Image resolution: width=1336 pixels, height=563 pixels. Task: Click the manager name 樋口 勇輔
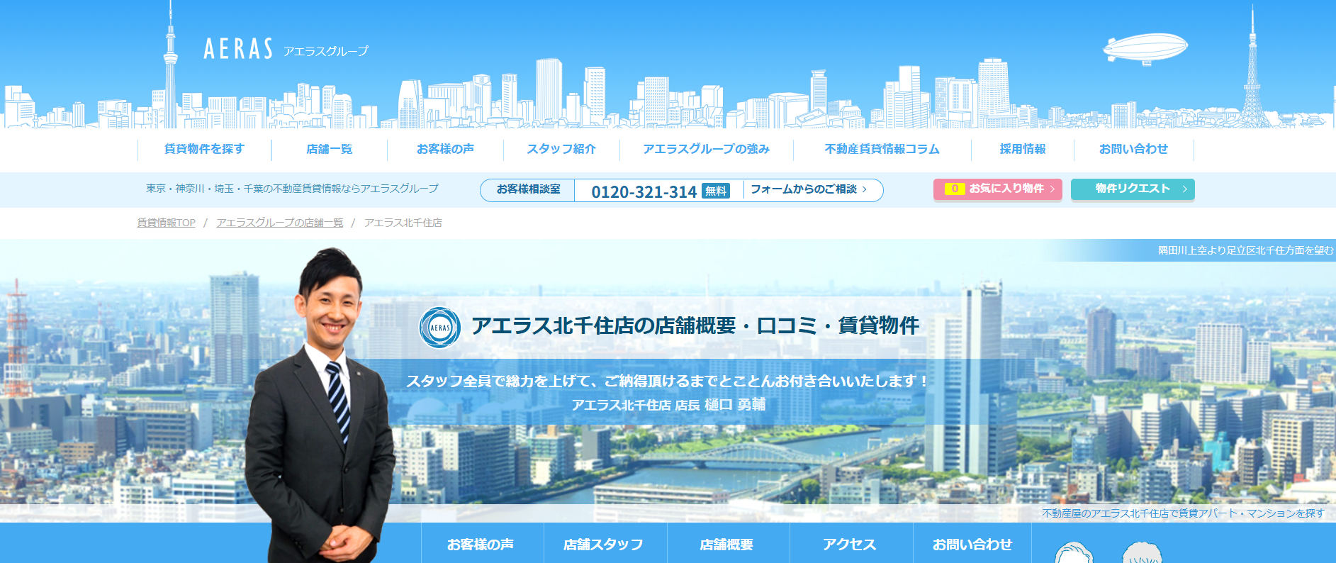pyautogui.click(x=735, y=405)
